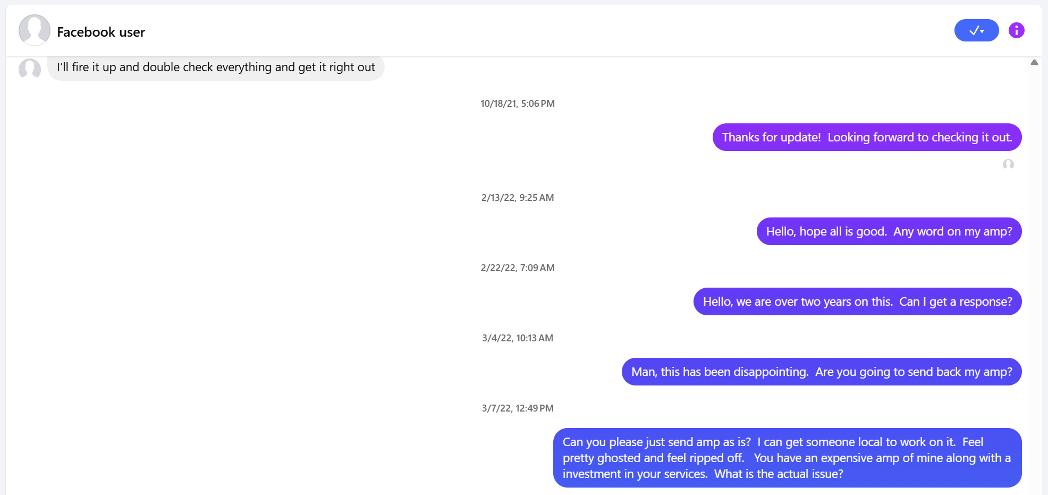Click the small read-receipt avatar below the reply
This screenshot has width=1048, height=495.
pyautogui.click(x=1008, y=165)
